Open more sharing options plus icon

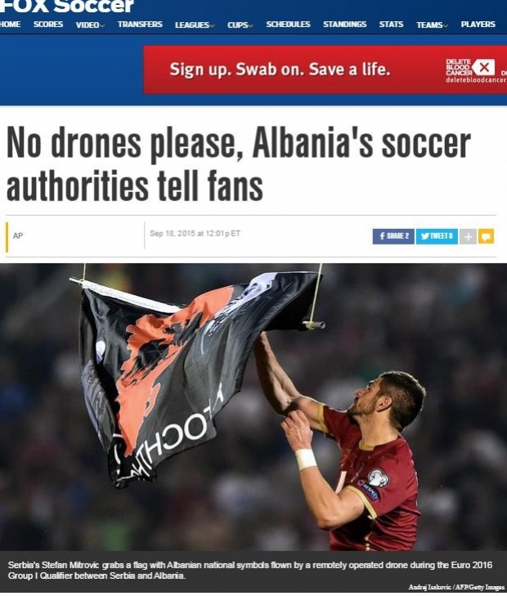pyautogui.click(x=469, y=236)
